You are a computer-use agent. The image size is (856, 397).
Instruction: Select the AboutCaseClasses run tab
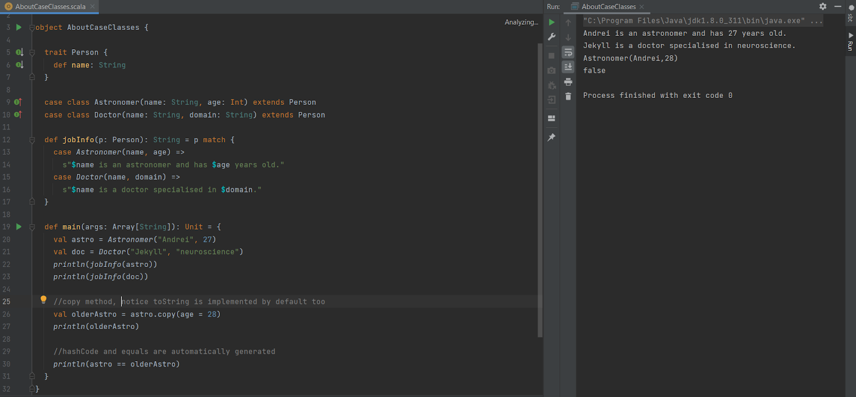(608, 6)
